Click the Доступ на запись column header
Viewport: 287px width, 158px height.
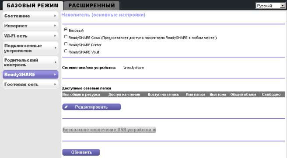[163, 94]
